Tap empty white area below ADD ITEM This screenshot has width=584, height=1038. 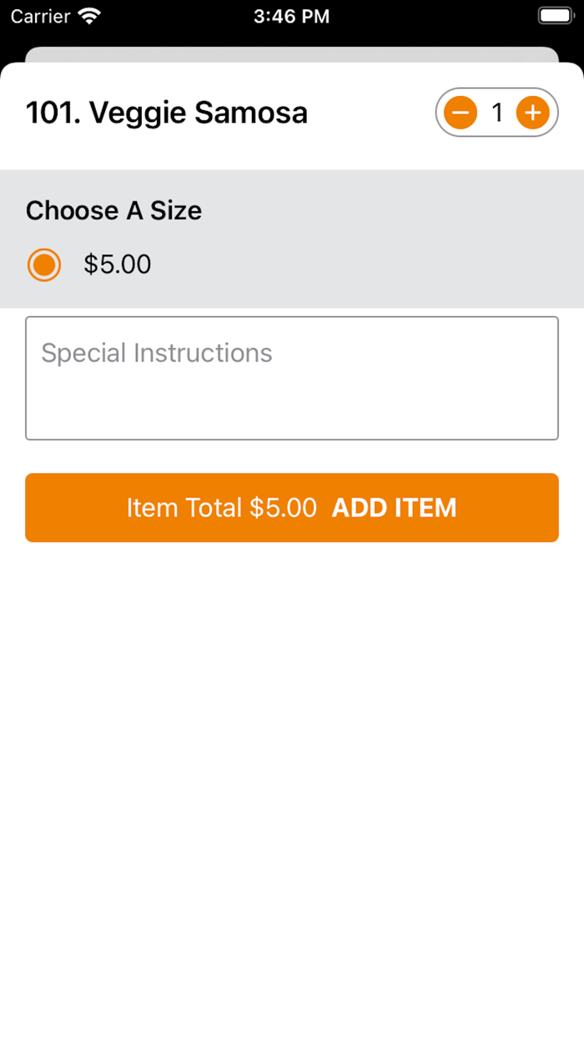pos(292,751)
